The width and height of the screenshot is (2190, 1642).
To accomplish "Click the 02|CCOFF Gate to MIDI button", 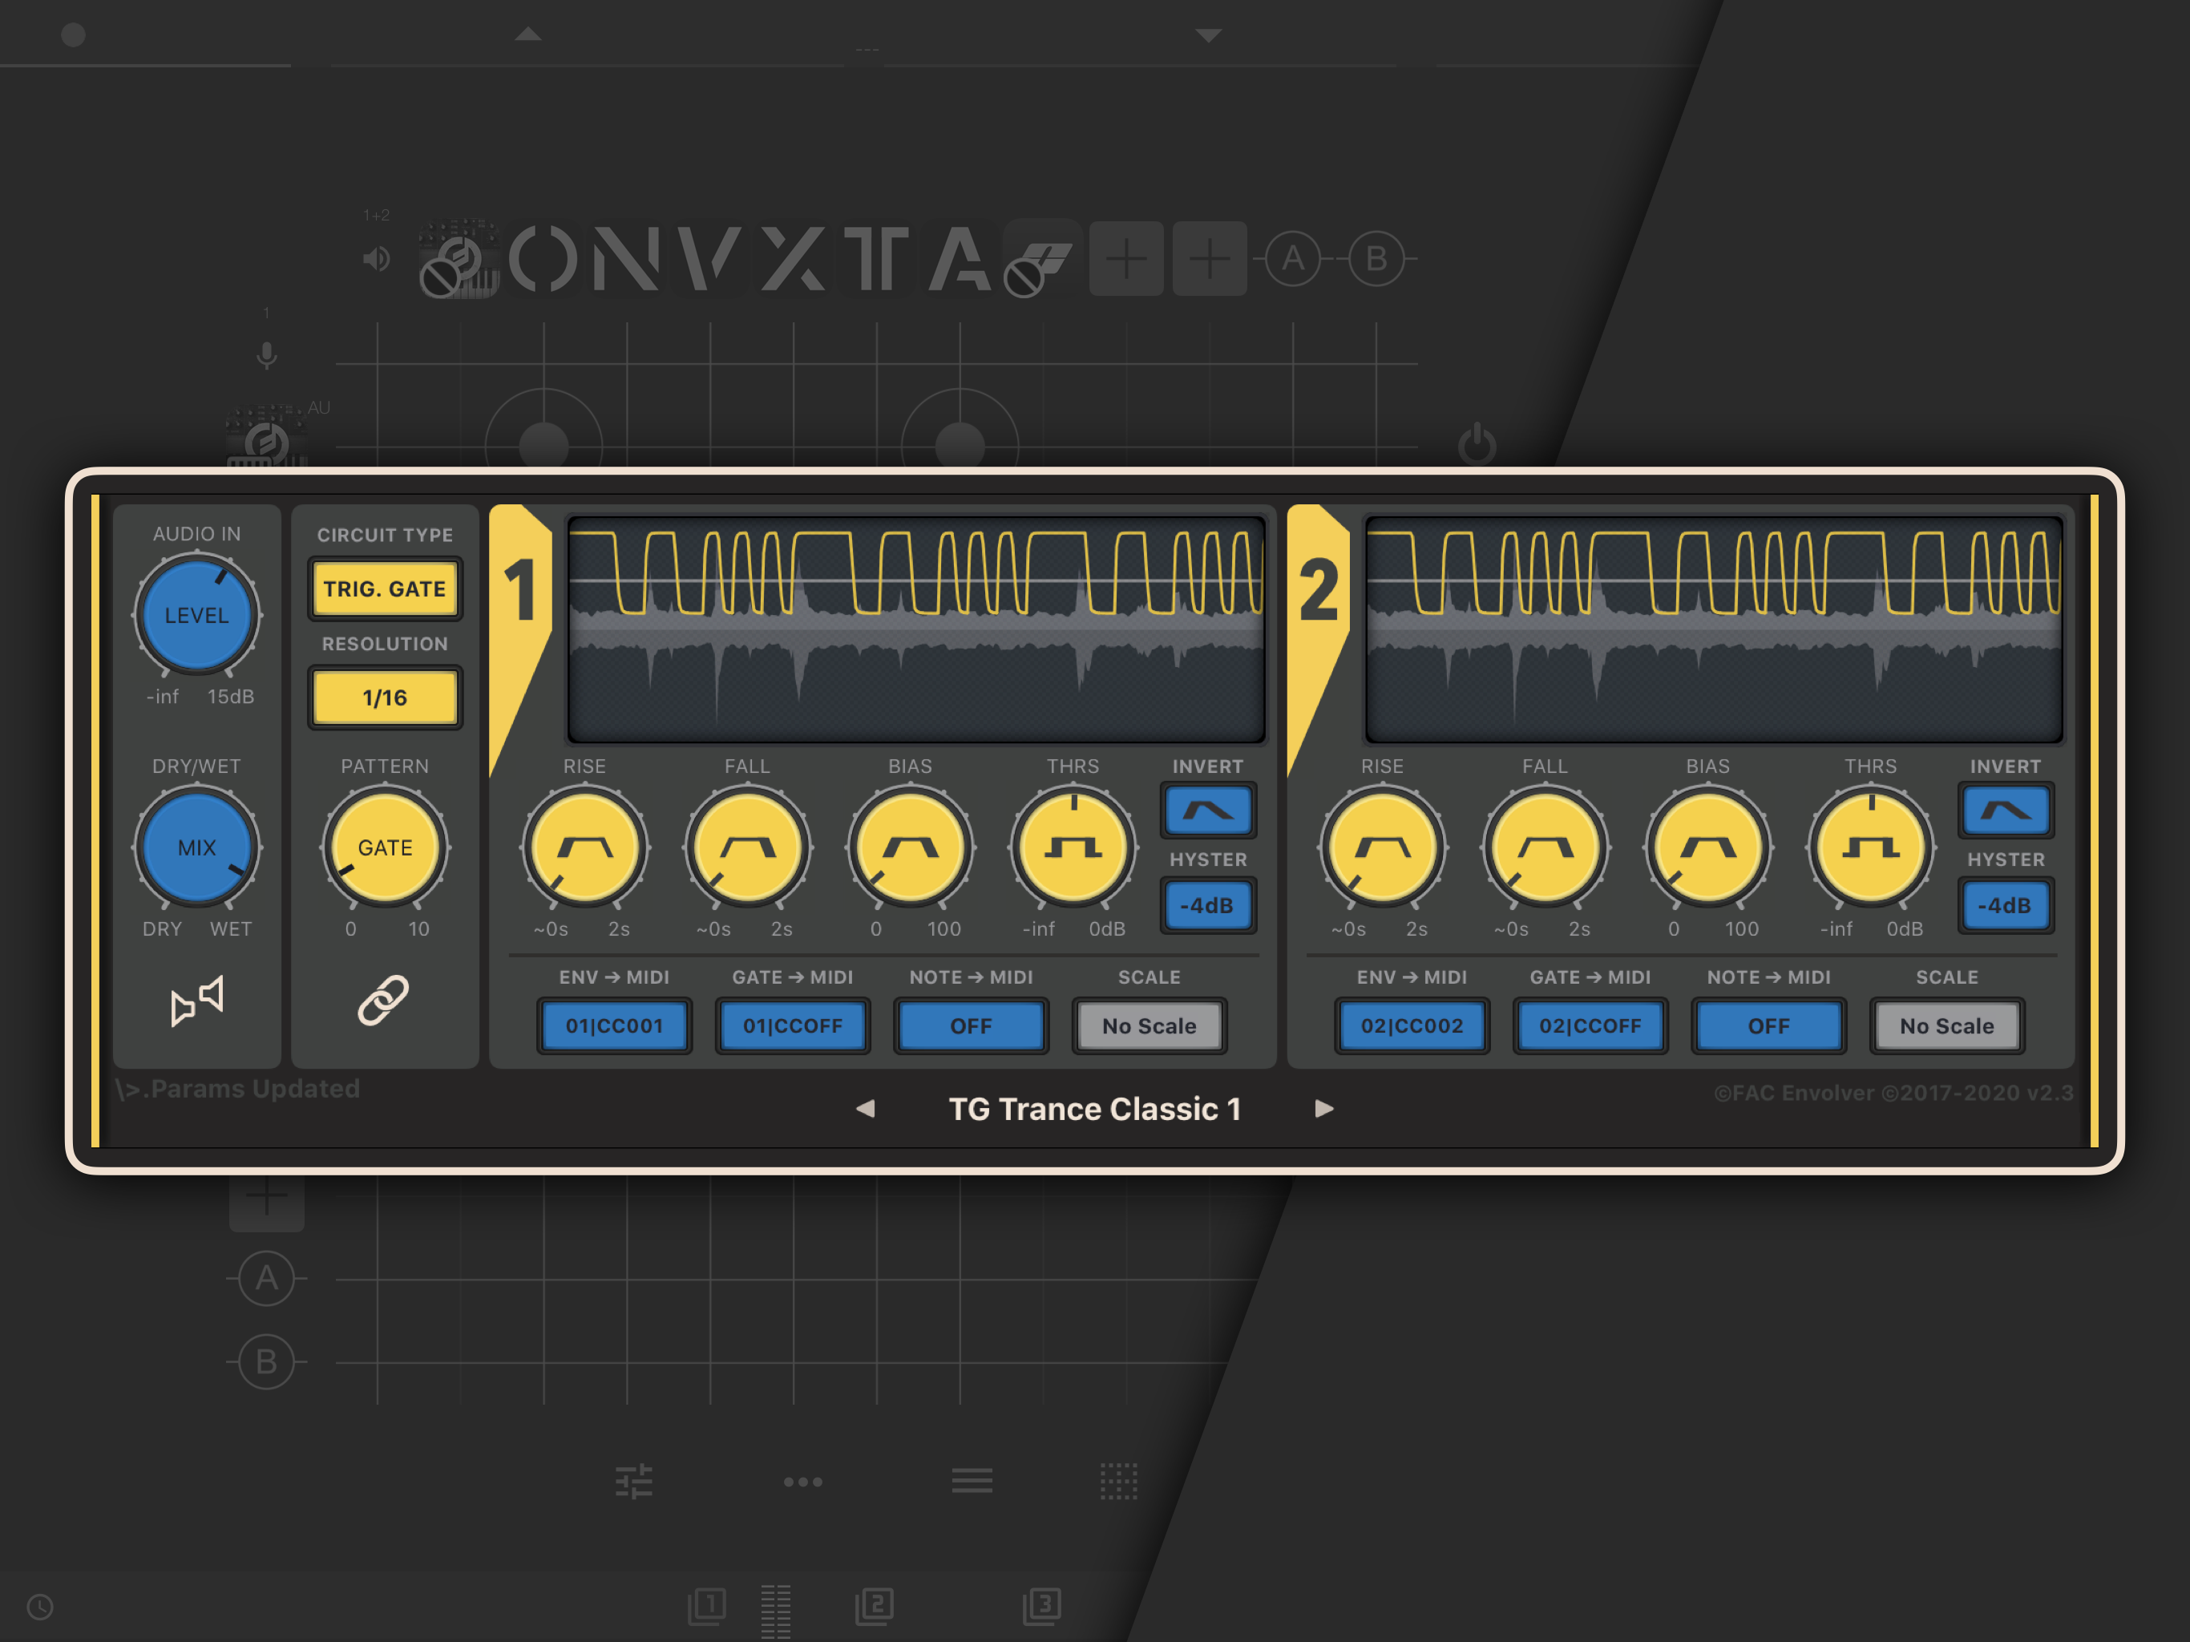I will click(1590, 1026).
